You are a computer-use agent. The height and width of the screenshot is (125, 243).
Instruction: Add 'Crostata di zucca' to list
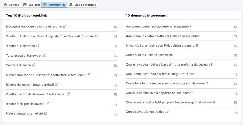coord(116,66)
